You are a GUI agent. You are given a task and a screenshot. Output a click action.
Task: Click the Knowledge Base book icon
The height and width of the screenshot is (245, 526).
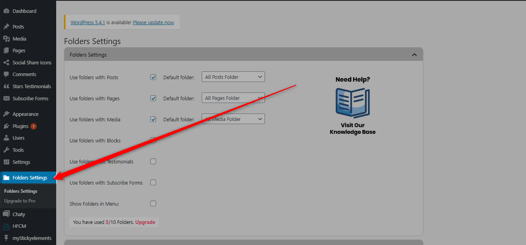(x=353, y=103)
